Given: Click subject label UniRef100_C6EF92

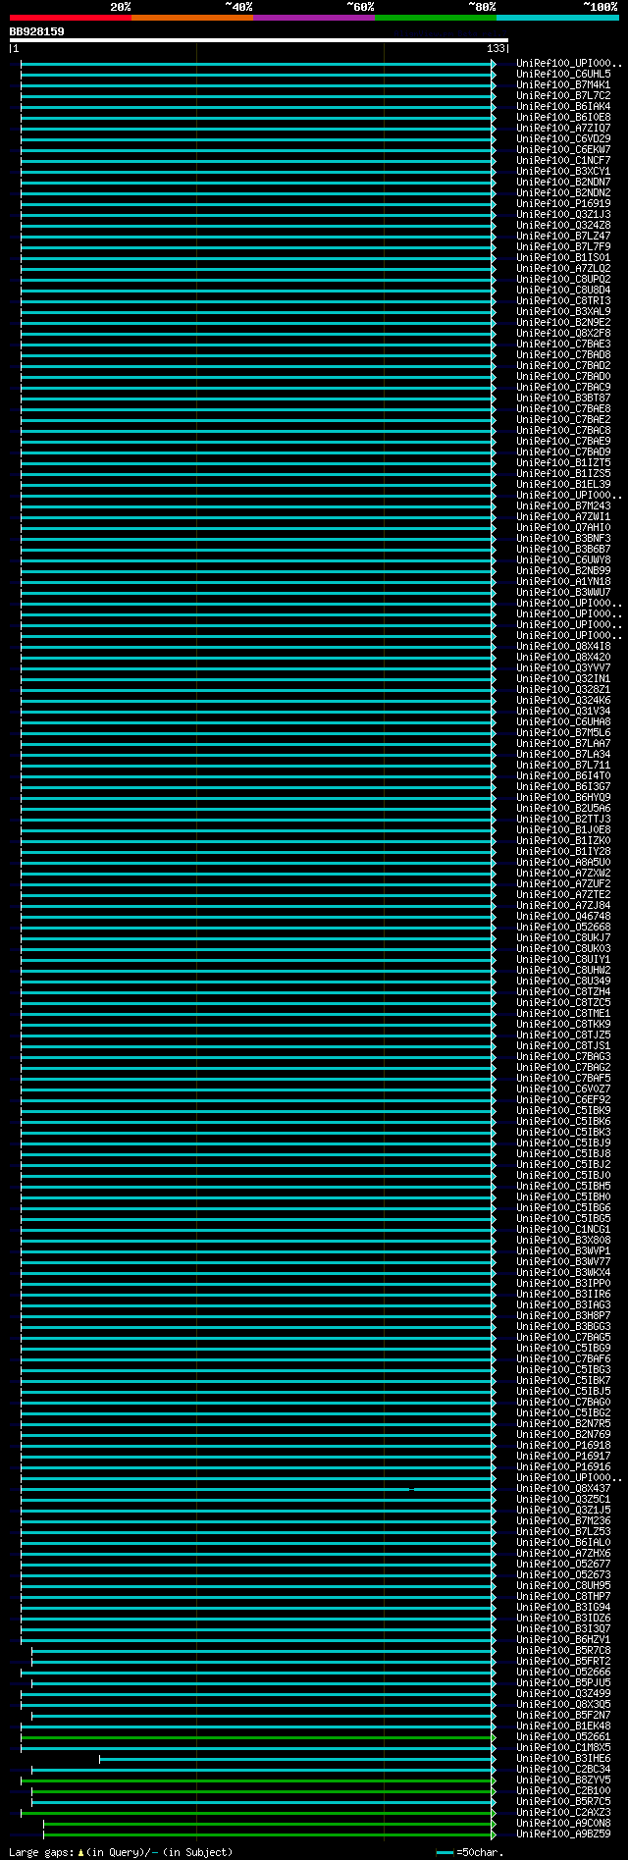Looking at the screenshot, I should [x=564, y=1099].
